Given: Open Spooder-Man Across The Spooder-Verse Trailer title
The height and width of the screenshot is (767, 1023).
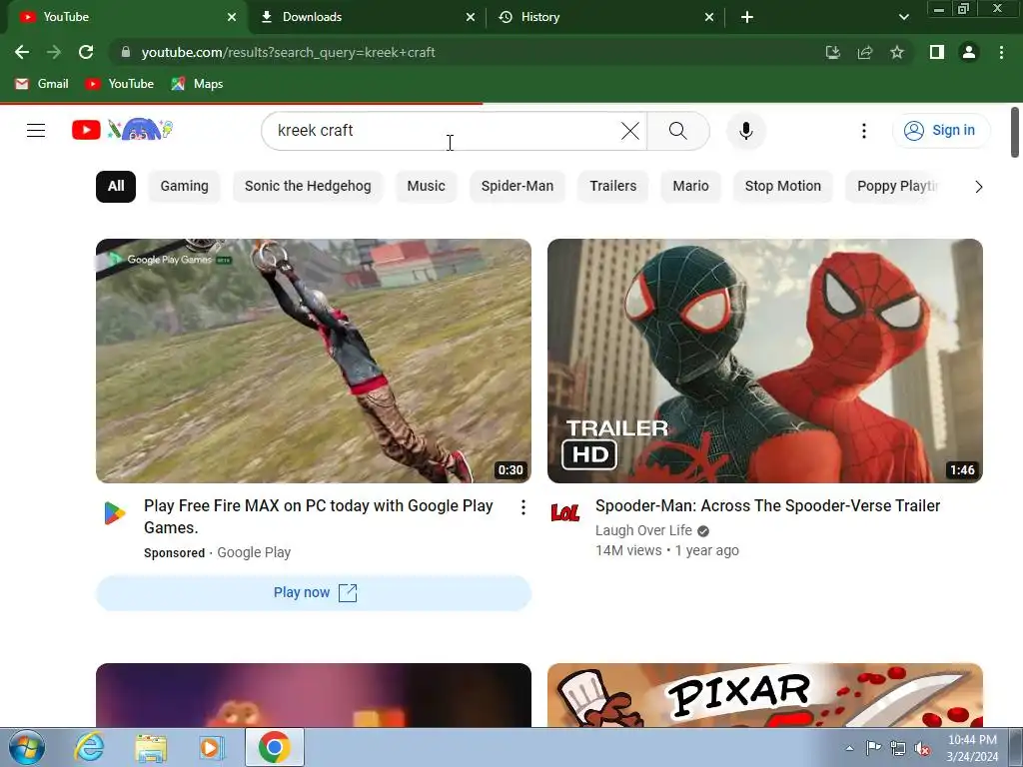Looking at the screenshot, I should coord(767,506).
